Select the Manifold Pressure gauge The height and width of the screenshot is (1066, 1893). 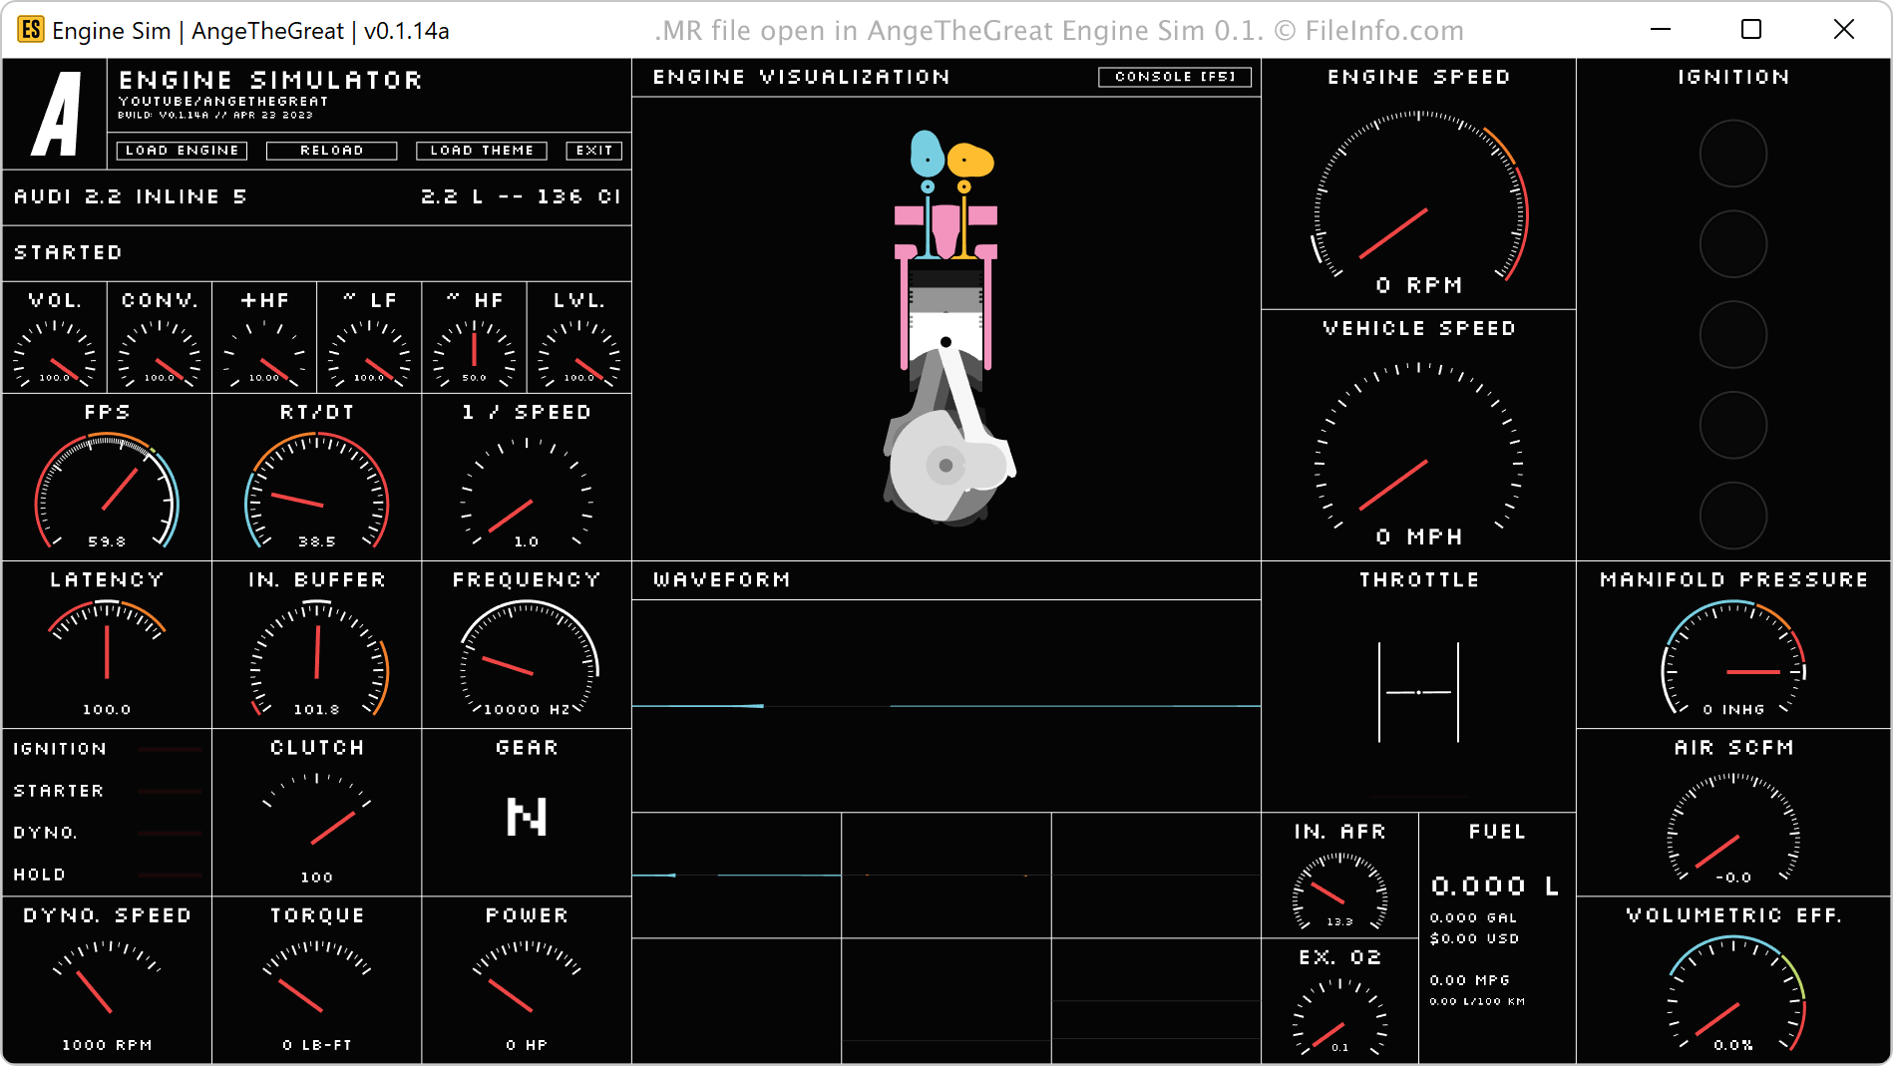1733,658
